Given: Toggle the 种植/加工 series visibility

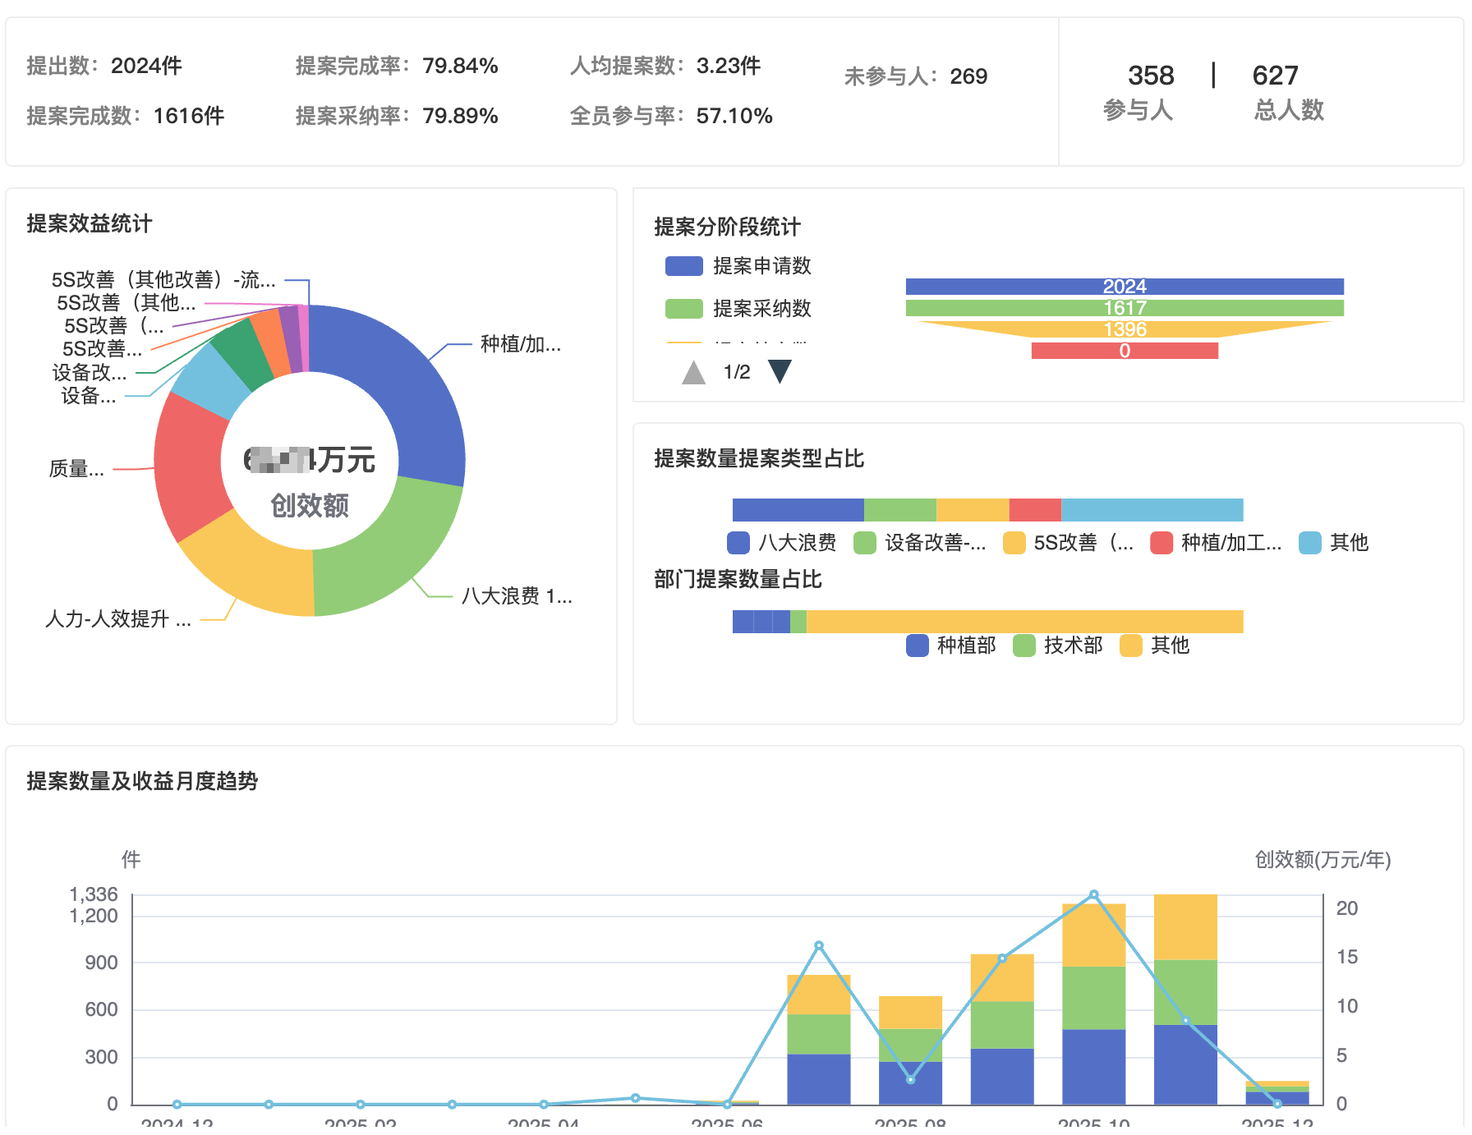Looking at the screenshot, I should point(1161,543).
